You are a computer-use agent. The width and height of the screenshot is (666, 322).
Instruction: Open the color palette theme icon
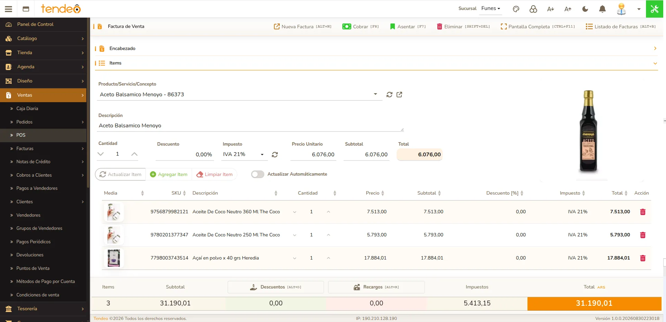pyautogui.click(x=516, y=9)
